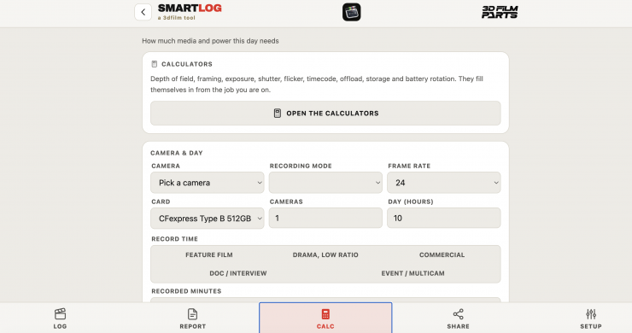Switch to the Share tab

pyautogui.click(x=458, y=318)
